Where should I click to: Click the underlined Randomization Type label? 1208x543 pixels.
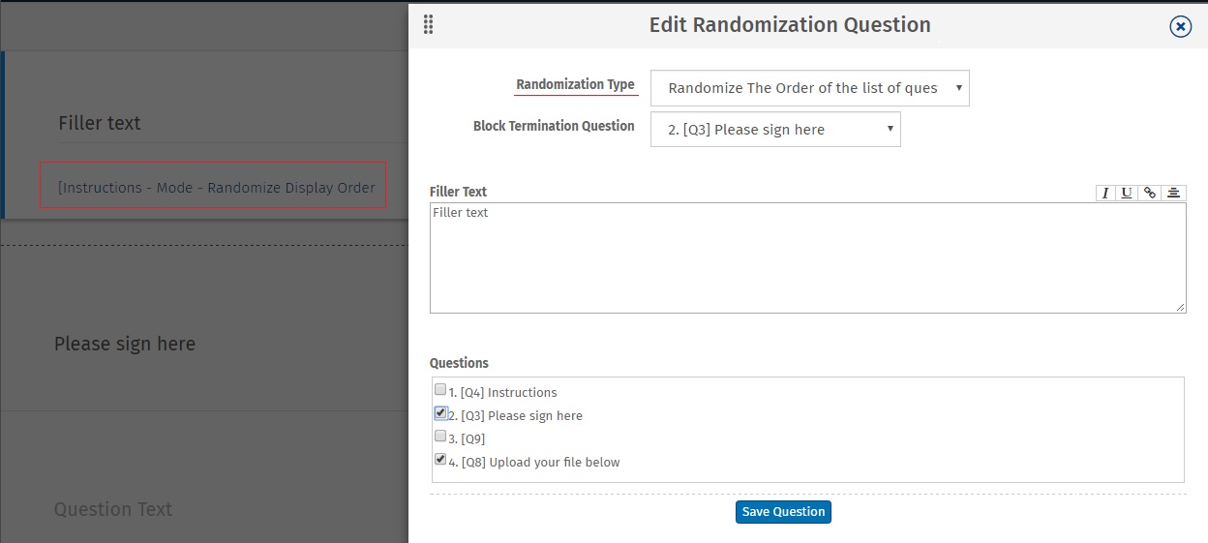click(x=575, y=85)
